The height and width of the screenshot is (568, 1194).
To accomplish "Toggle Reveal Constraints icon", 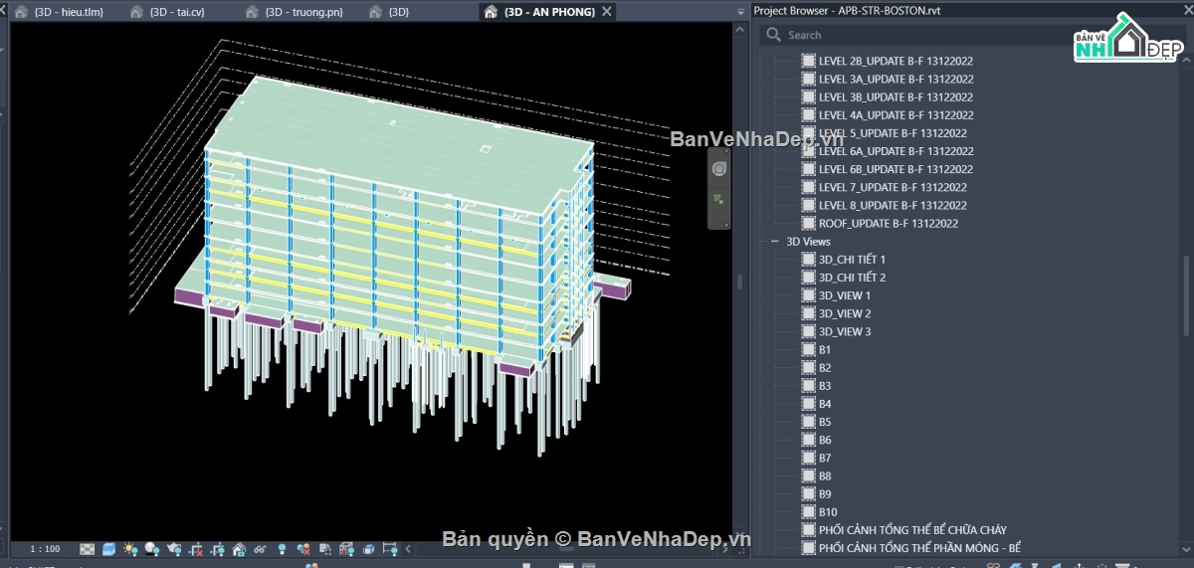I will [x=390, y=549].
